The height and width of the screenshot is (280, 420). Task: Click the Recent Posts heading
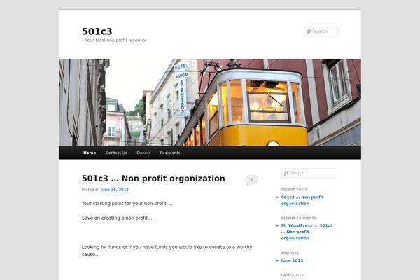[x=294, y=190]
